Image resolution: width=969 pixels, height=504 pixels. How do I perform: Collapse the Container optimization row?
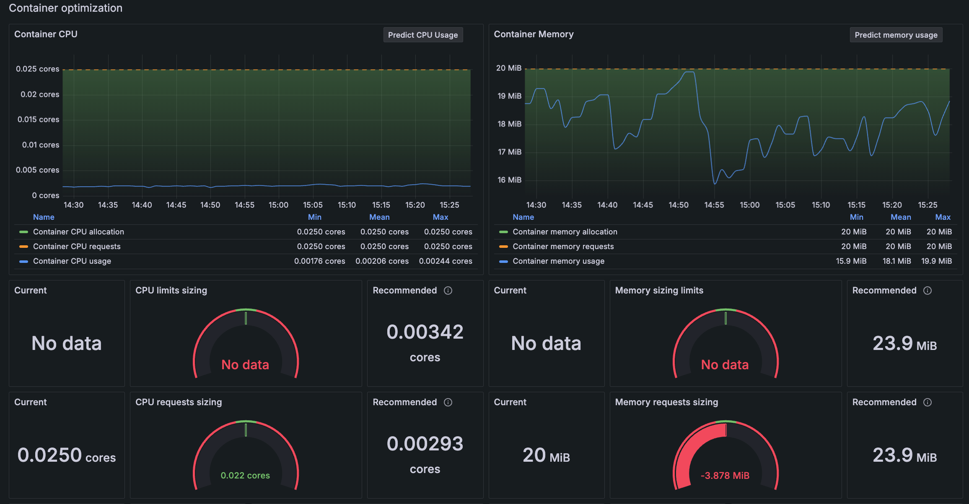tap(65, 8)
